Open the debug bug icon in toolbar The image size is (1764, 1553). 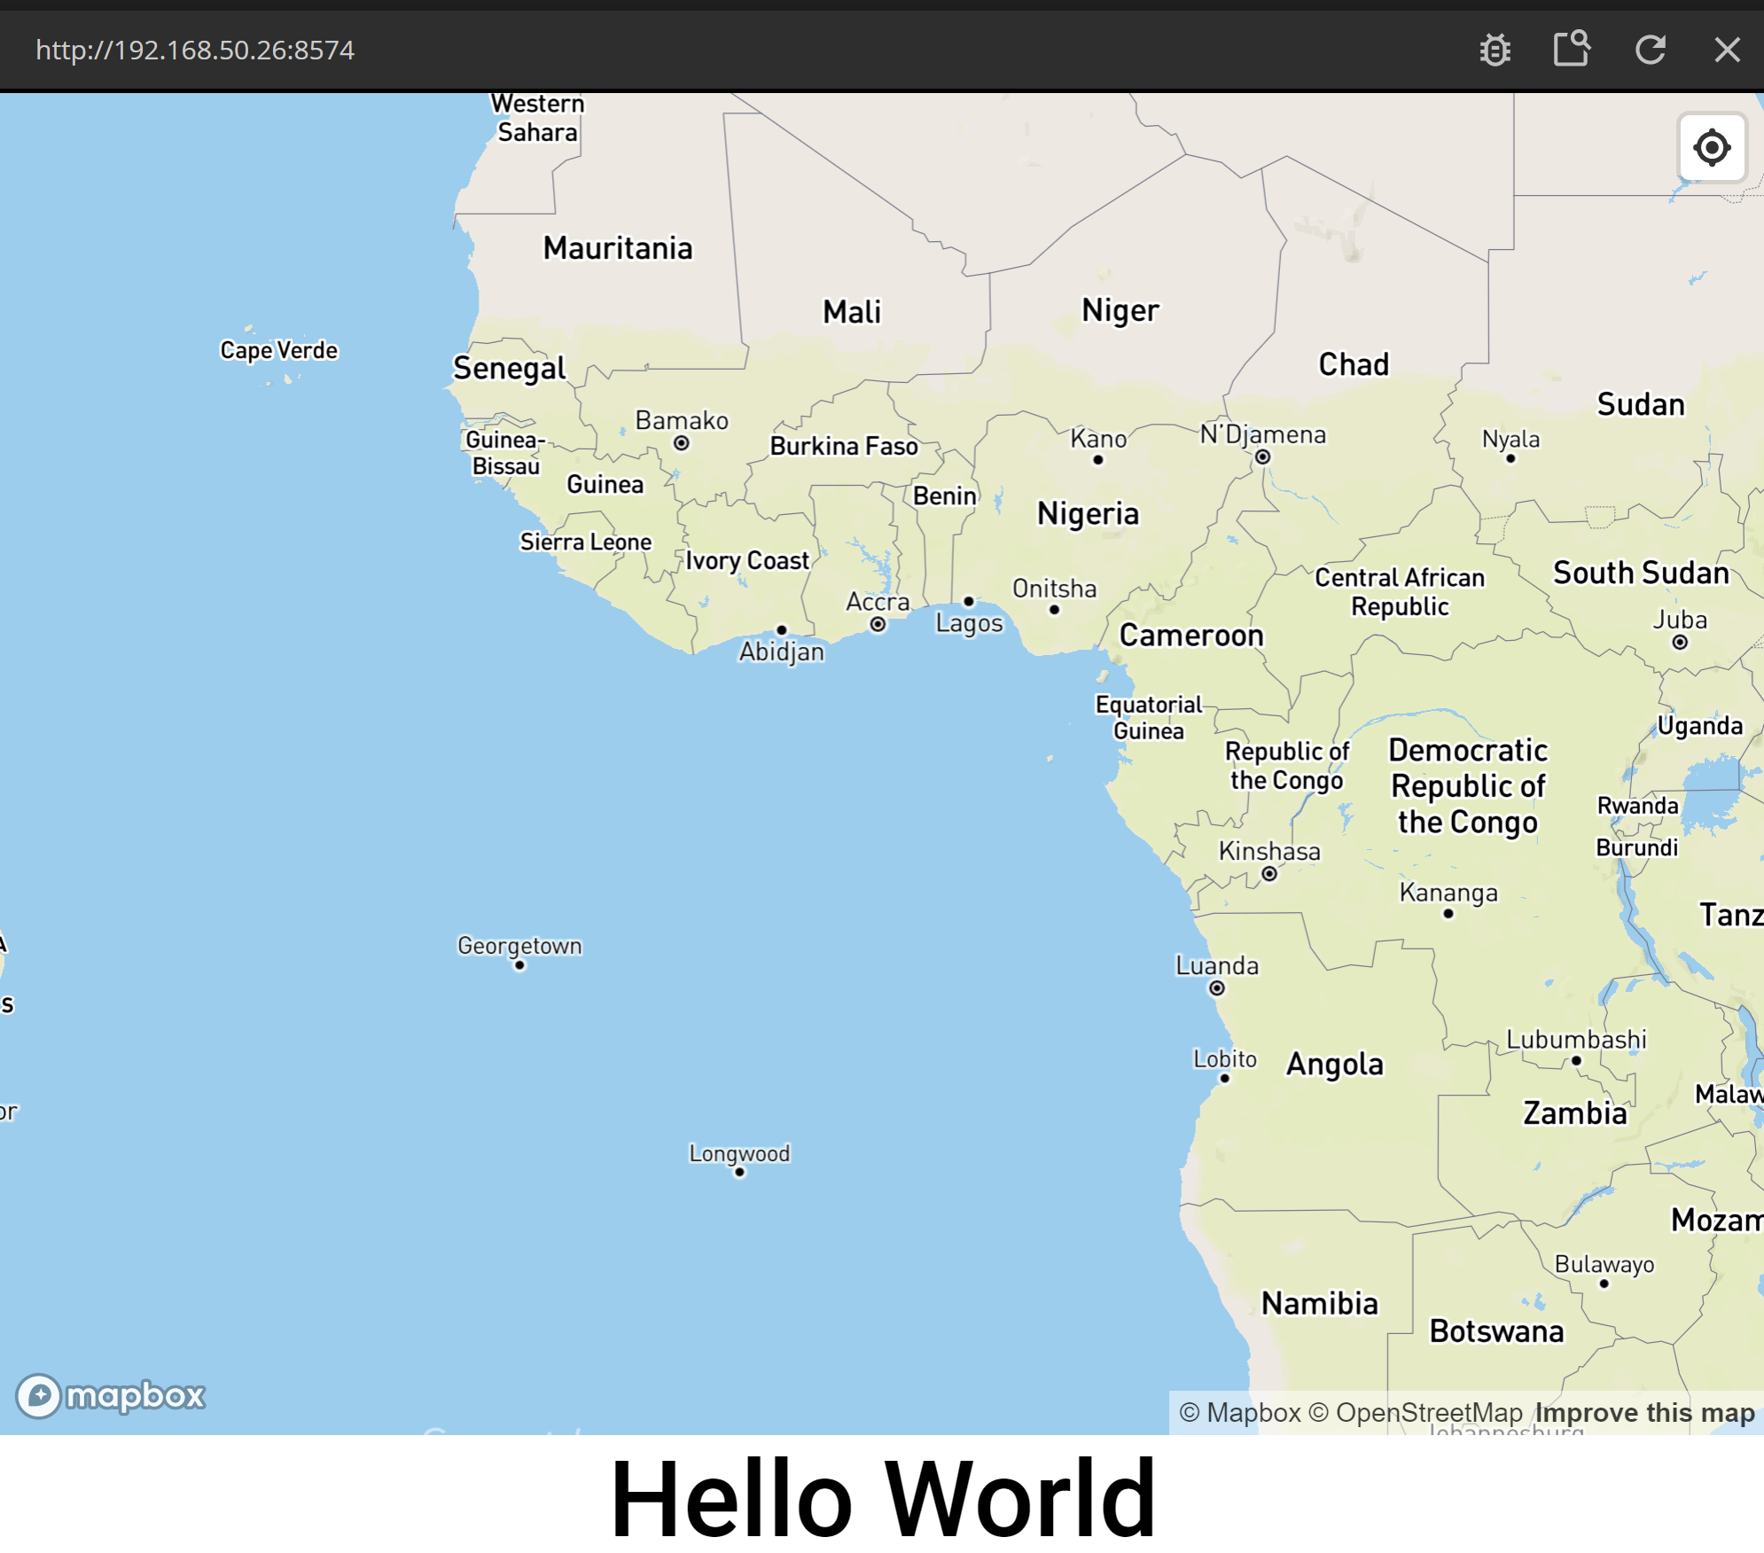coord(1495,50)
